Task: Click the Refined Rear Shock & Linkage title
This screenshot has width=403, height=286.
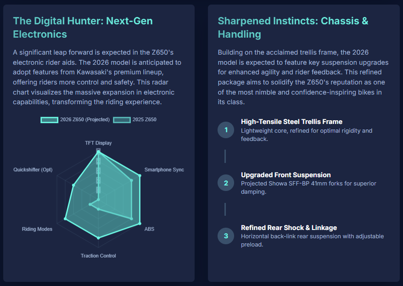Action: tap(289, 228)
